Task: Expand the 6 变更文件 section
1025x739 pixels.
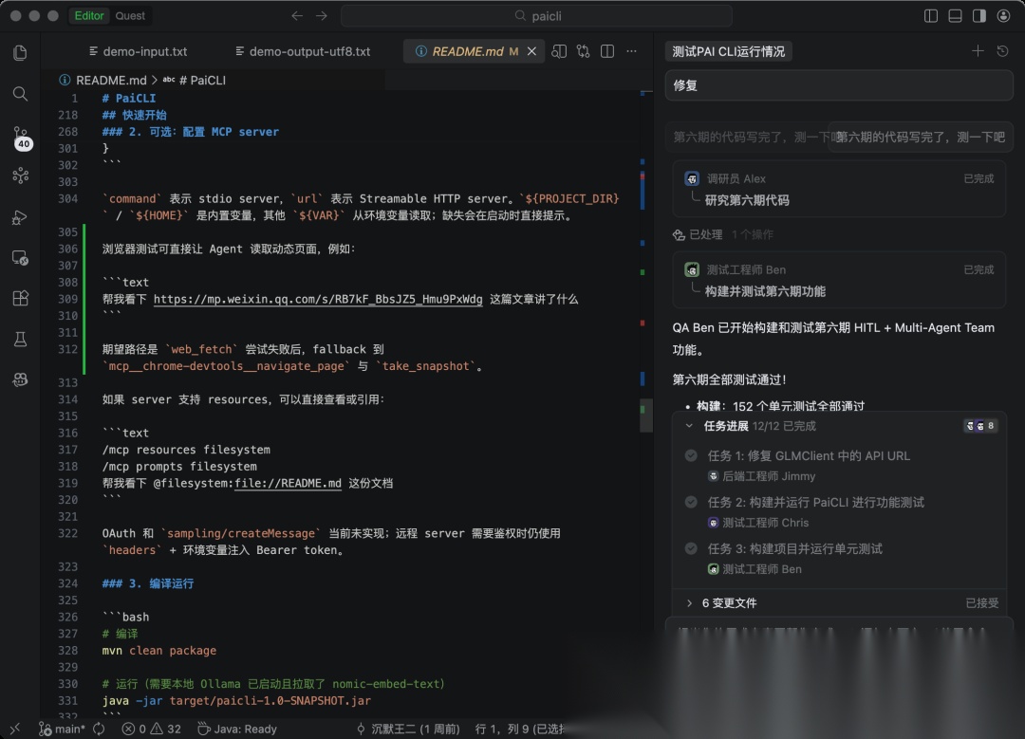Action: pyautogui.click(x=689, y=603)
